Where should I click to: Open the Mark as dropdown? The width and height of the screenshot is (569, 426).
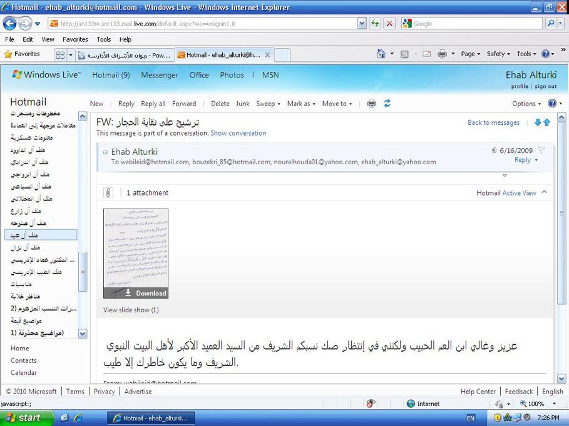click(x=301, y=104)
